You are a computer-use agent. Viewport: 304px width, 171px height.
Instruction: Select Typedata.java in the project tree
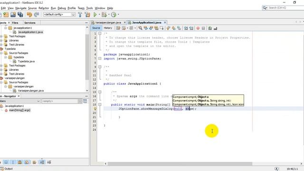click(x=26, y=61)
